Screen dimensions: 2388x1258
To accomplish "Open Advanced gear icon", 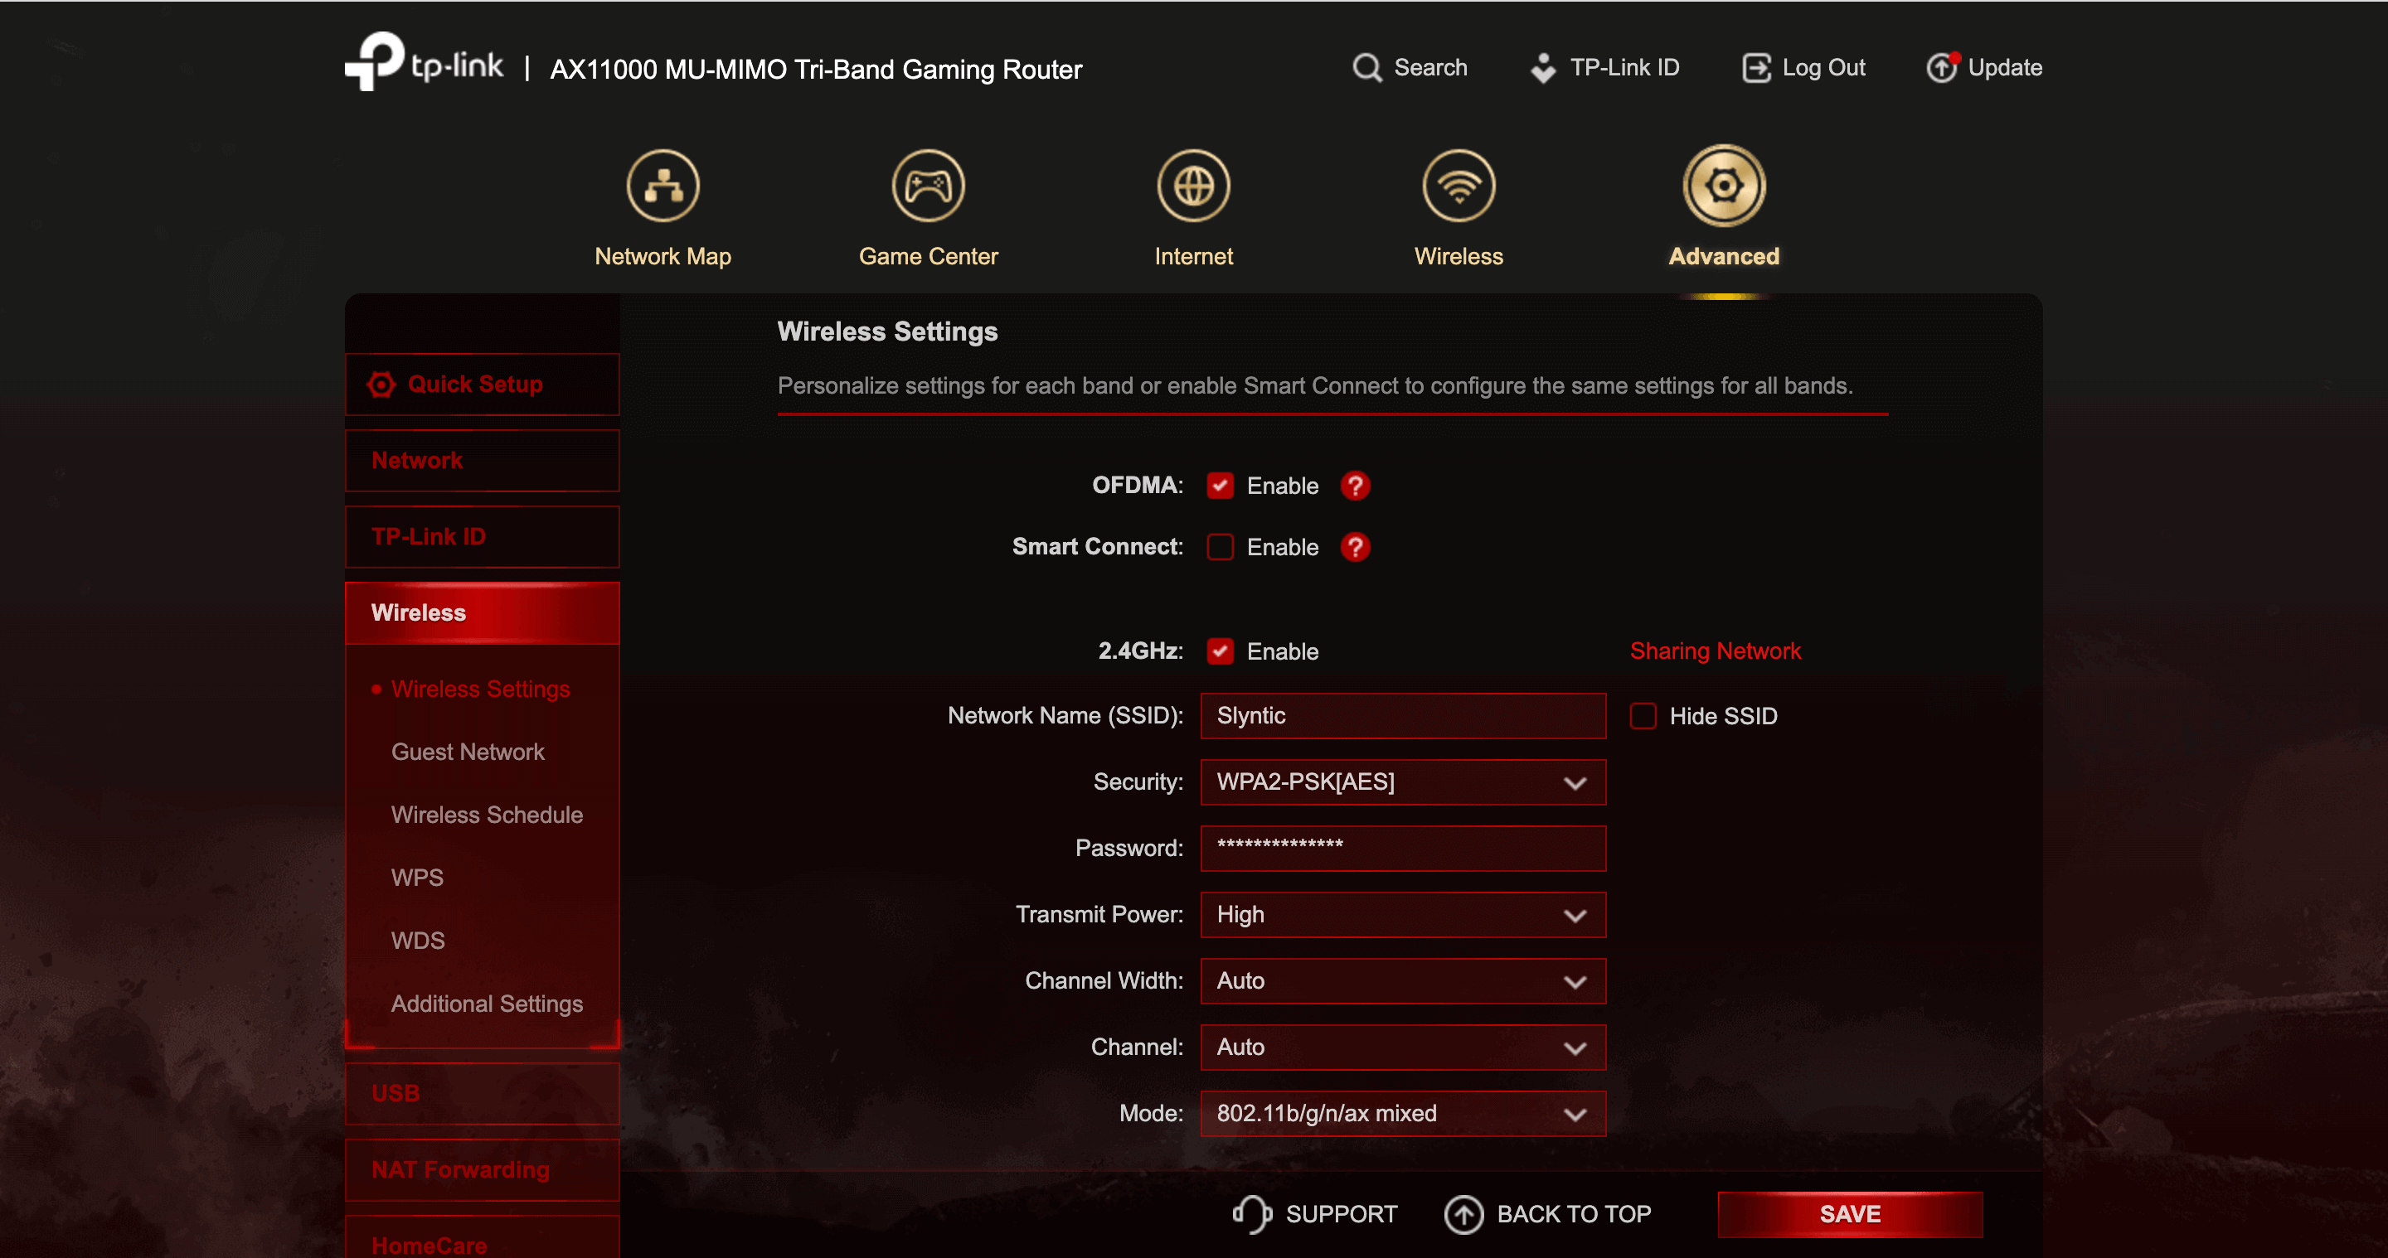I will (1725, 186).
